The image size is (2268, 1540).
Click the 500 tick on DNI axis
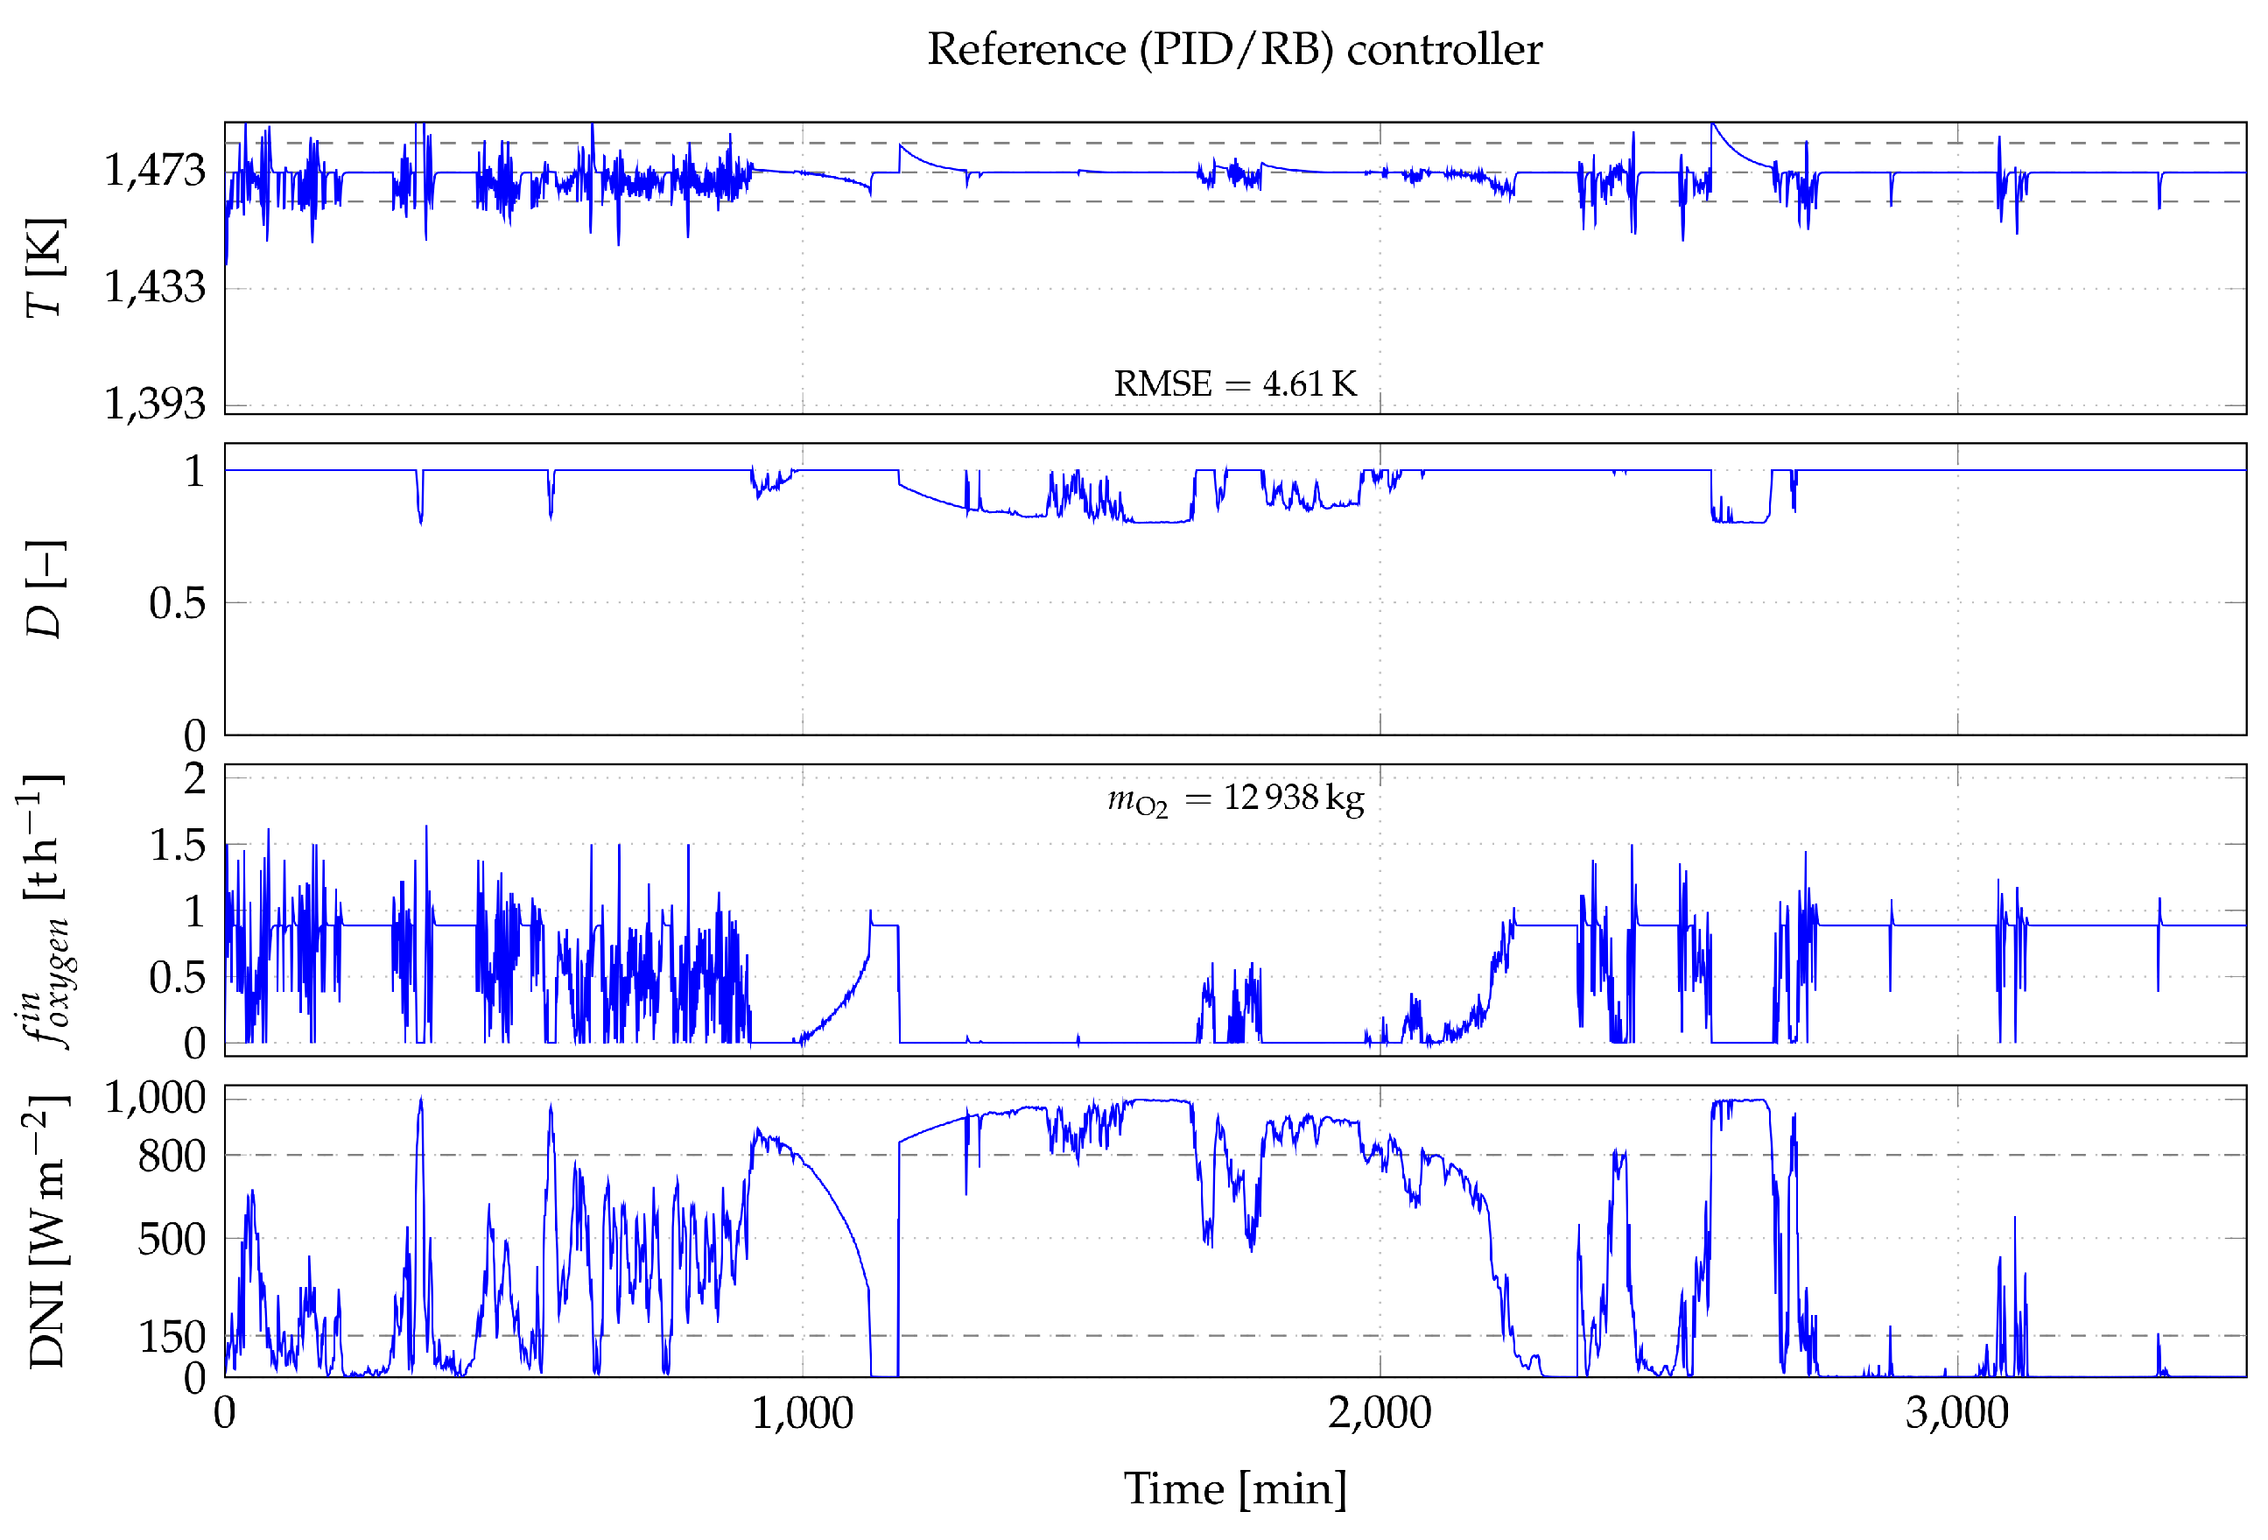coord(171,1240)
